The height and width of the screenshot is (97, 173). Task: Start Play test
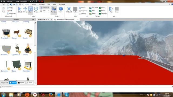111,10
